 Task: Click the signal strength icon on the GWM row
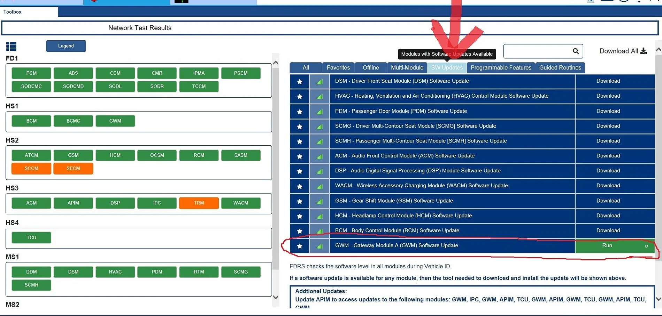(319, 246)
